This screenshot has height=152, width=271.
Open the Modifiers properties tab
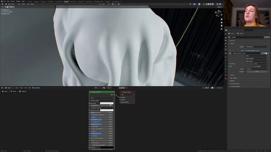click(226, 60)
